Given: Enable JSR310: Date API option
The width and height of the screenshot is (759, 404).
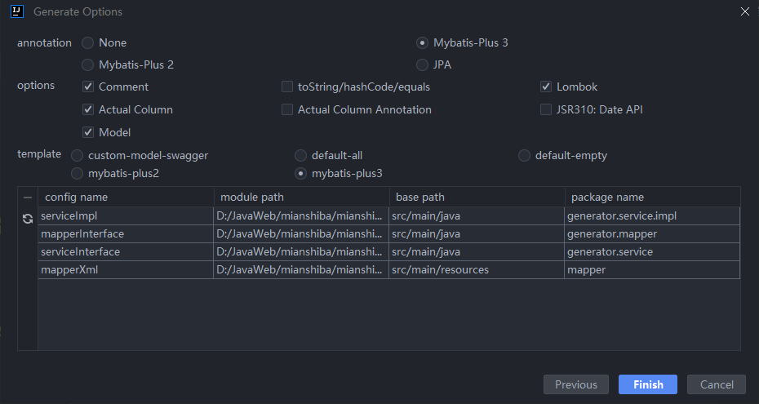Looking at the screenshot, I should [545, 109].
